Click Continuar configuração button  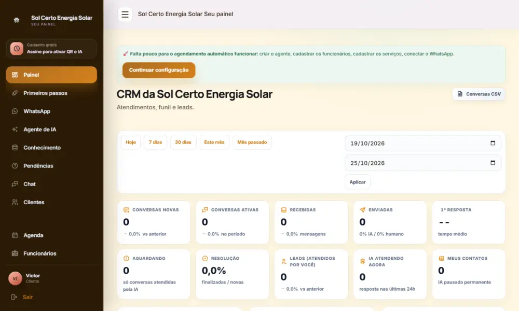click(159, 70)
